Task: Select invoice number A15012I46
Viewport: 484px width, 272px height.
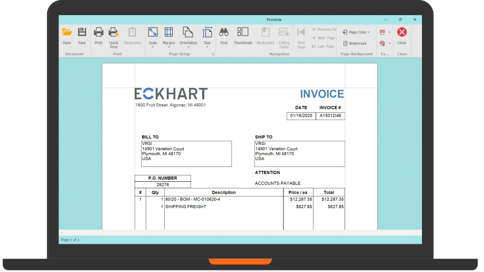Action: click(330, 116)
